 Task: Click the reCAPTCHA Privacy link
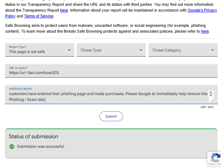coord(212,164)
